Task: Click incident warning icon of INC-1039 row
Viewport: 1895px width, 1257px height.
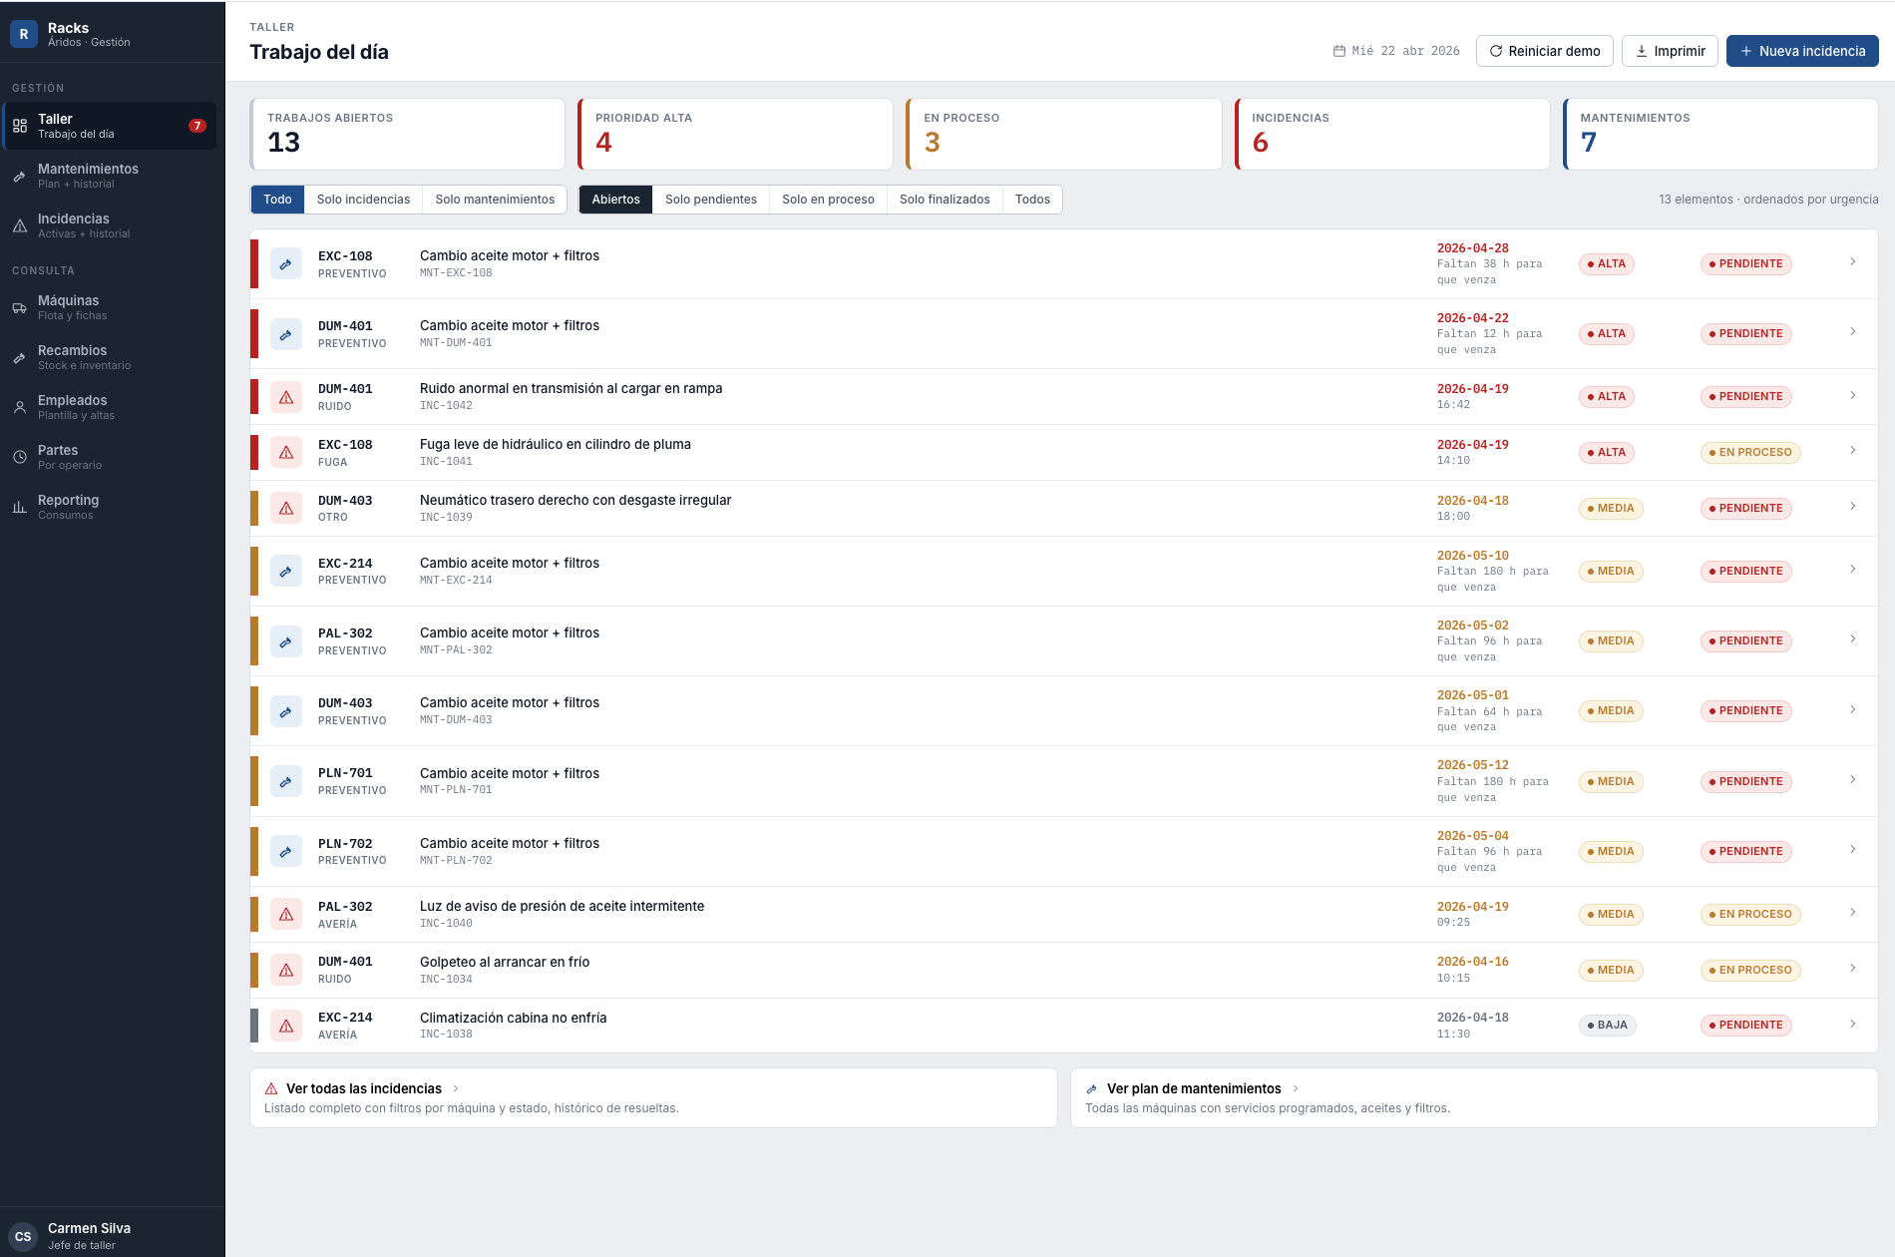Action: click(286, 509)
